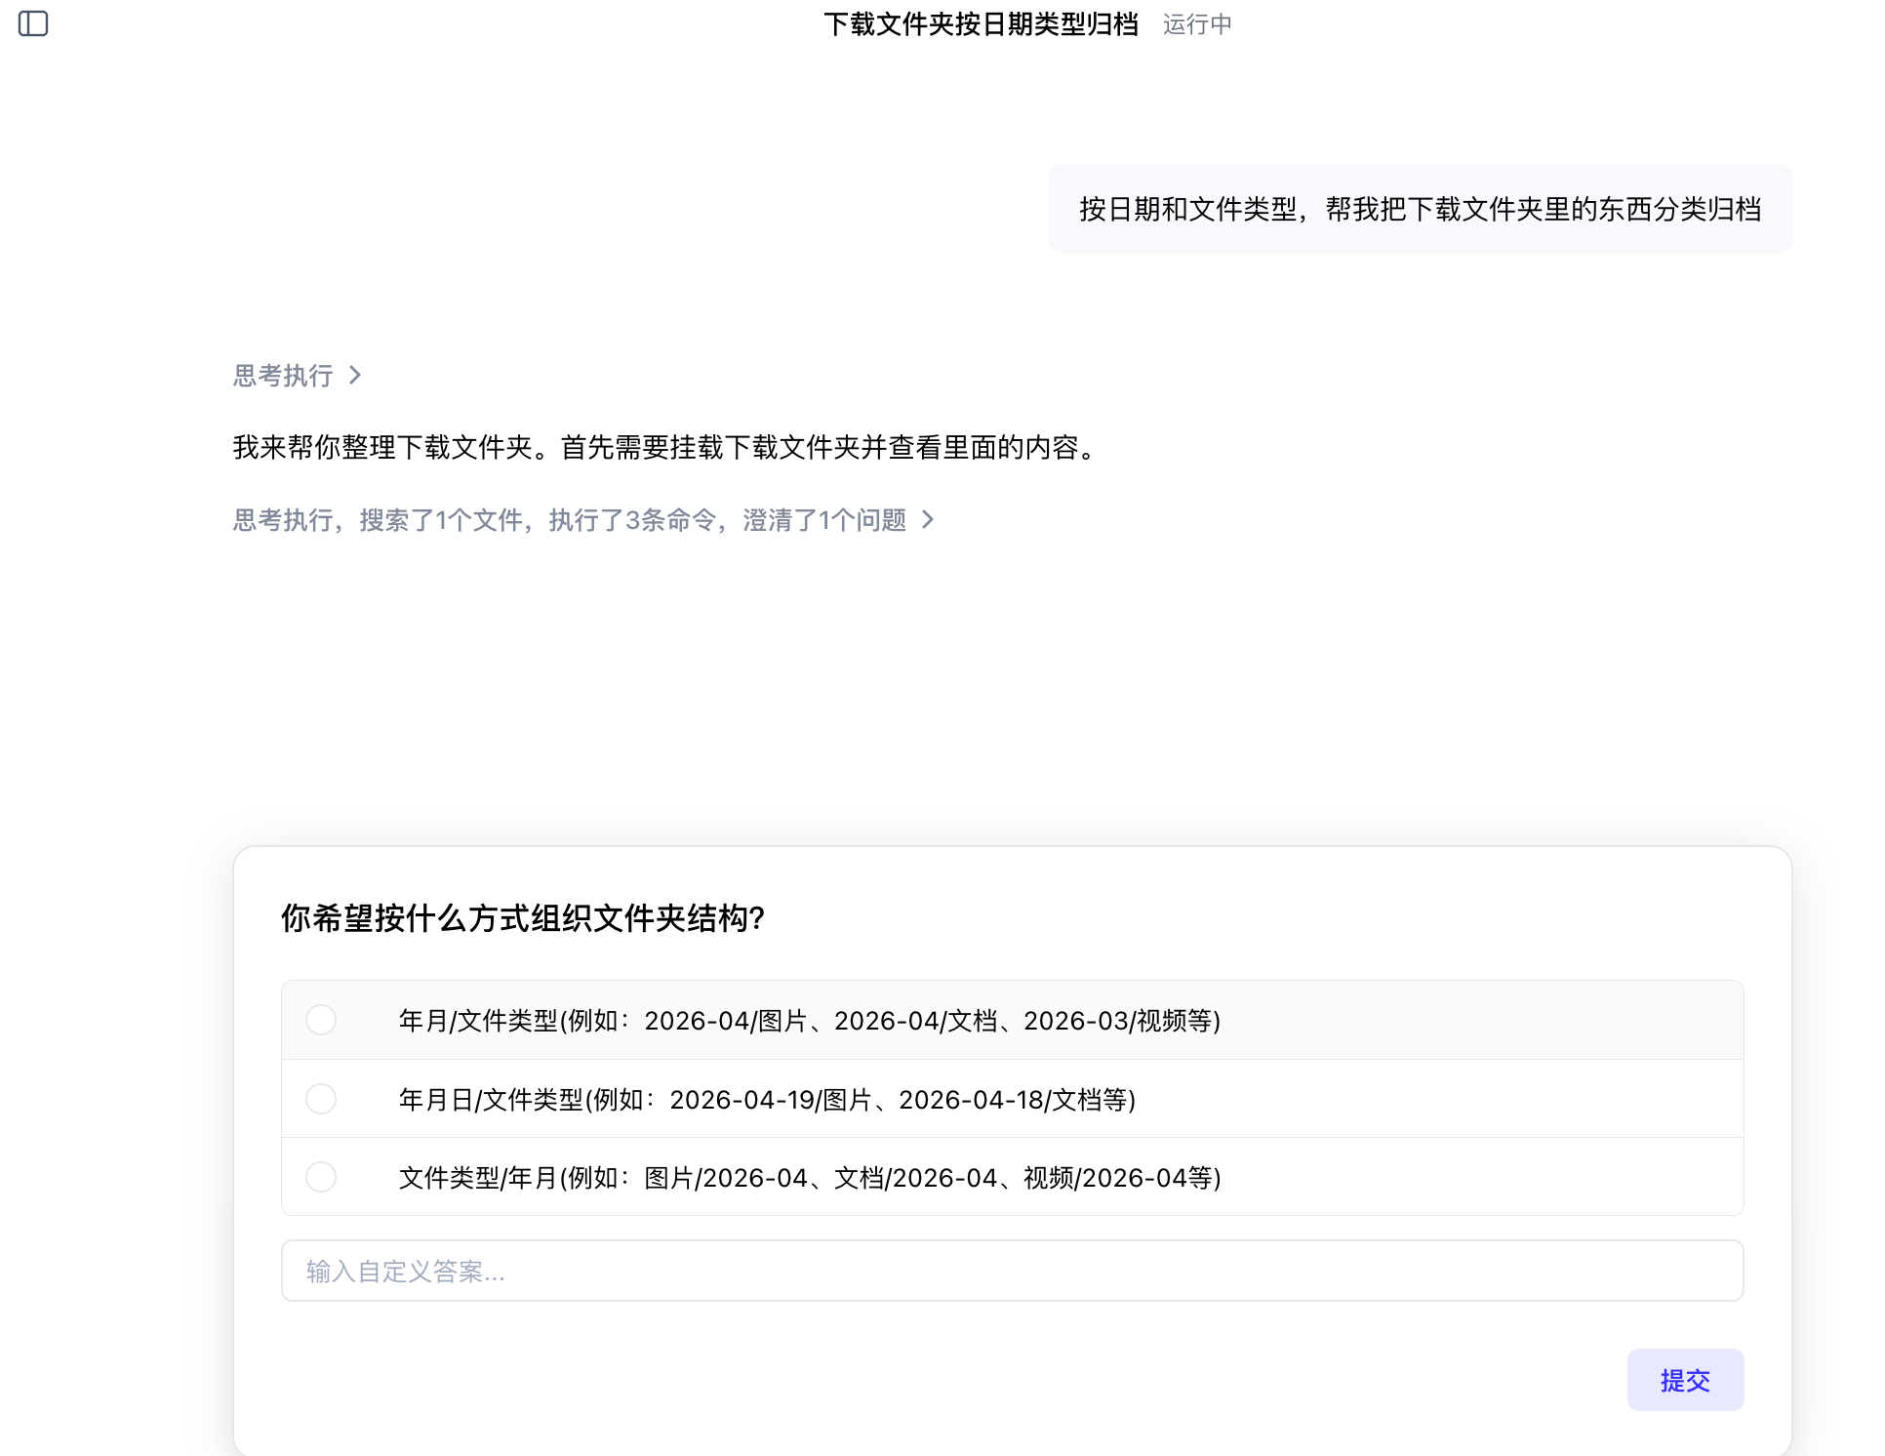Click the user message bubble 按日期和文件类型
This screenshot has height=1456, width=1885.
point(1420,209)
